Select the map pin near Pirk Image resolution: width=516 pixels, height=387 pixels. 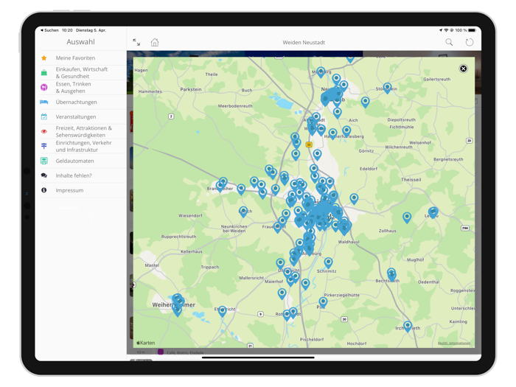coord(323,301)
